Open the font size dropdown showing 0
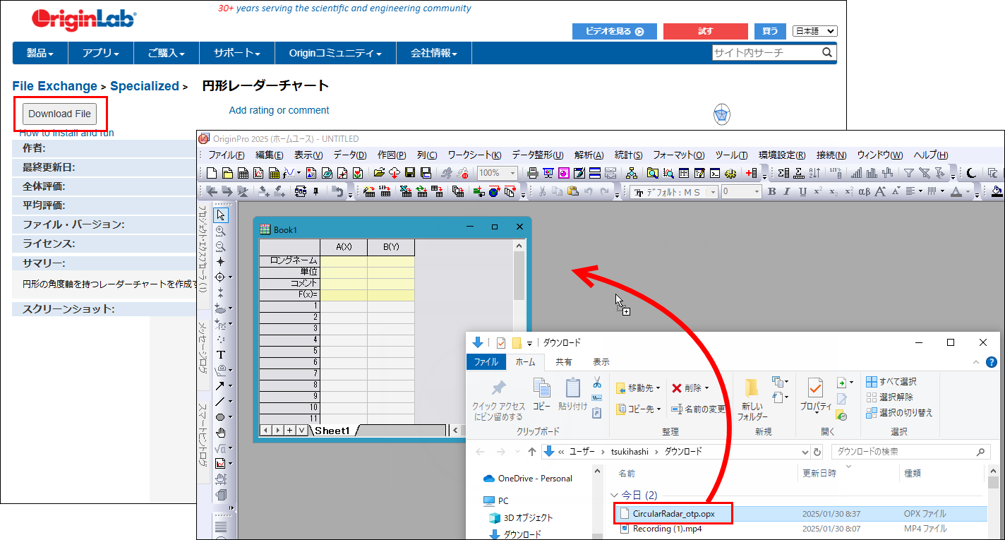This screenshot has height=540, width=1005. [x=757, y=191]
